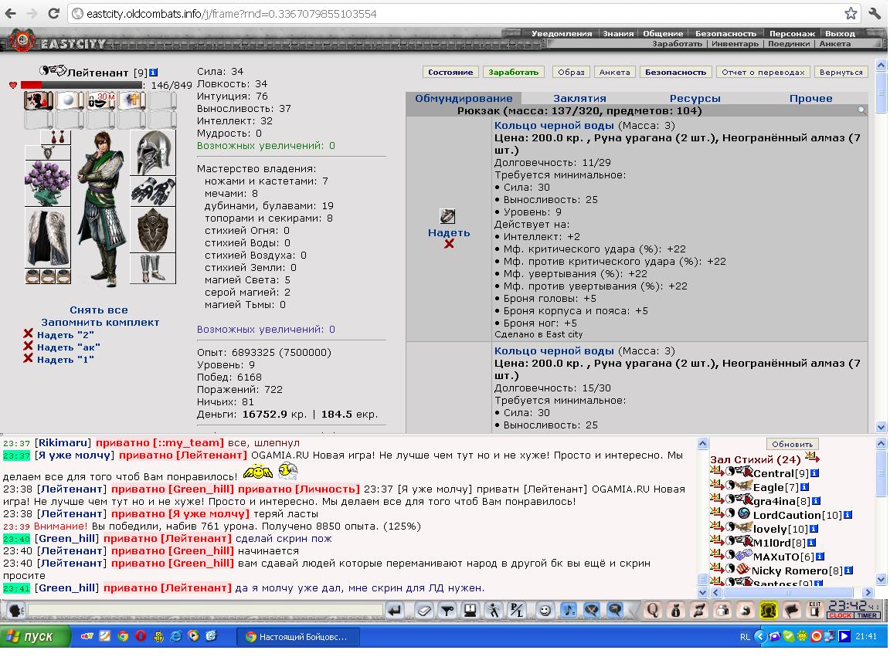This screenshot has height=667, width=890.
Task: Click the Состояние button
Action: tap(450, 72)
